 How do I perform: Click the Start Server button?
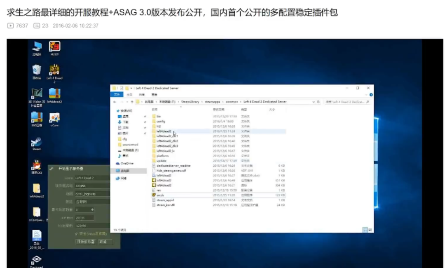[85, 242]
